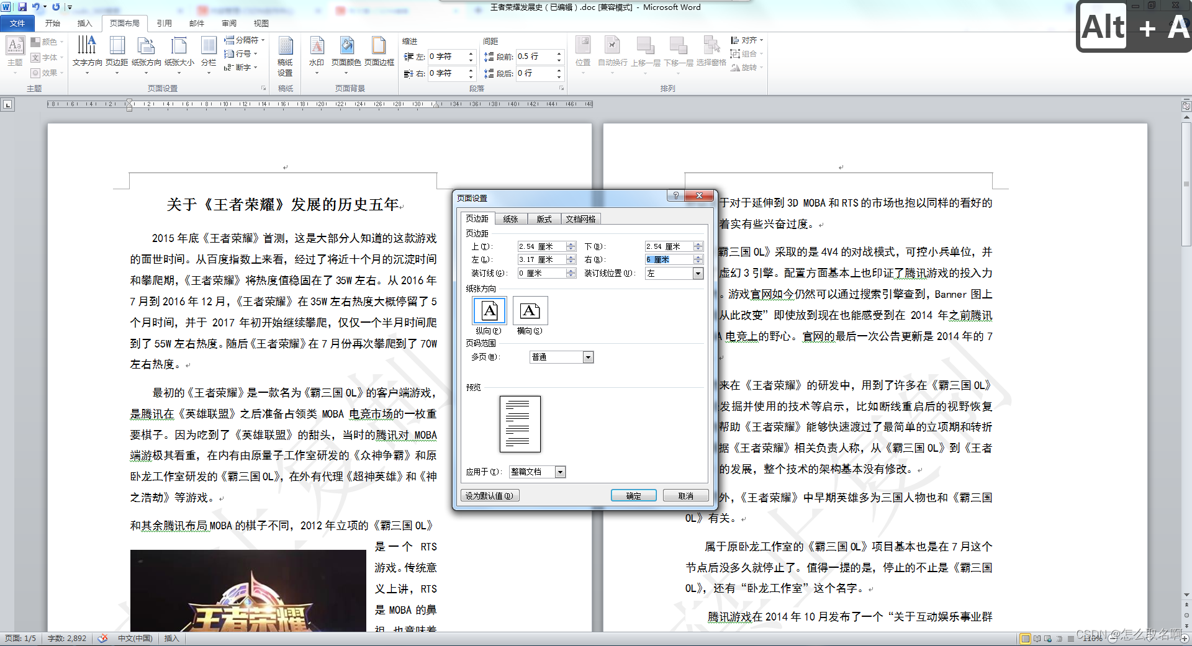
Task: Click the Redo icon in quick access toolbar
Action: click(56, 7)
